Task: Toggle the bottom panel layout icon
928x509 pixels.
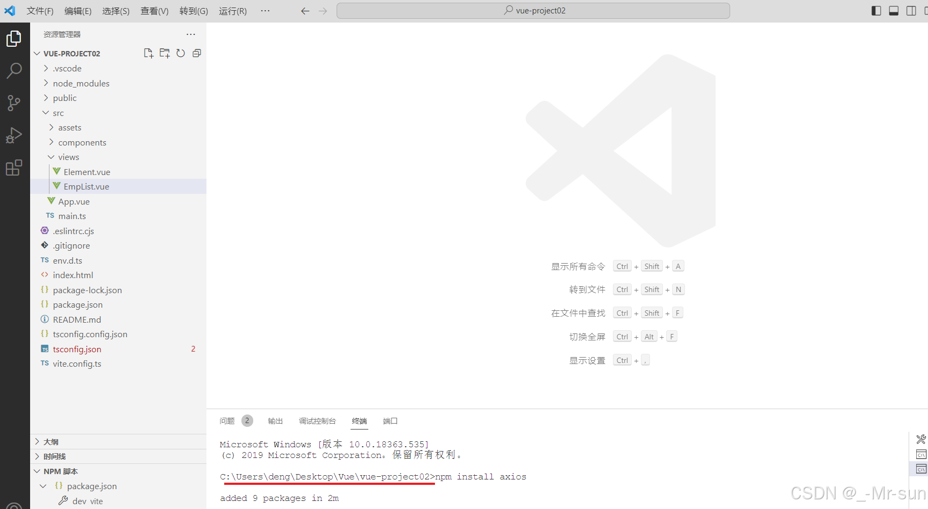Action: point(894,11)
